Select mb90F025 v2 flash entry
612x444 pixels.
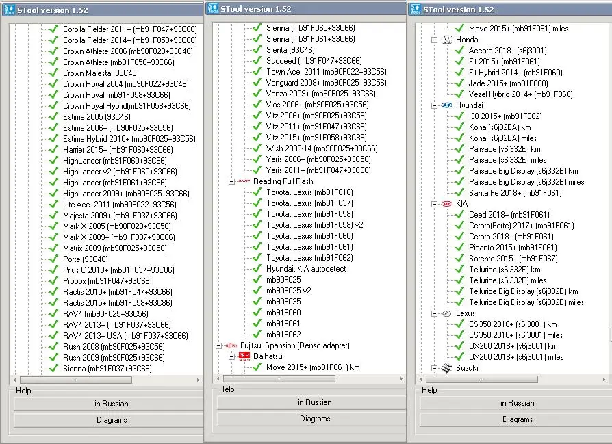tap(289, 290)
